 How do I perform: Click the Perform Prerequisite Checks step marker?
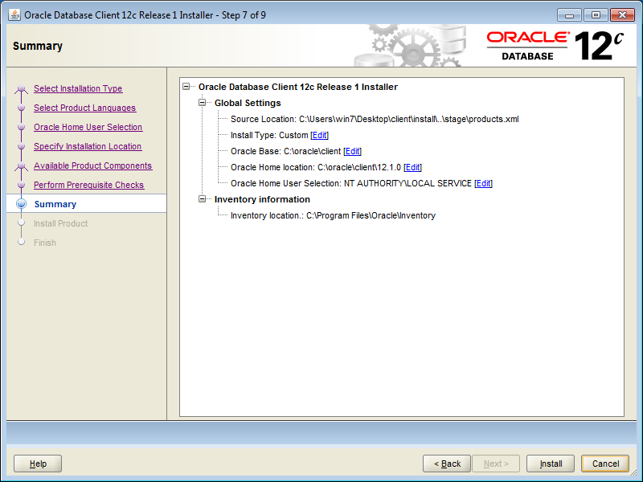click(22, 185)
